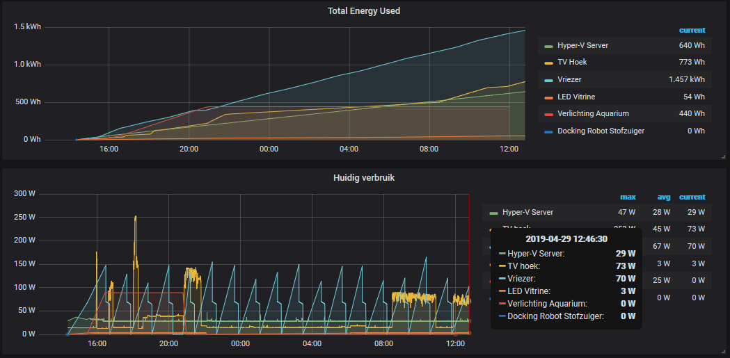The height and width of the screenshot is (358, 730).
Task: Click the 150 W y-axis label
Action: pos(24,264)
